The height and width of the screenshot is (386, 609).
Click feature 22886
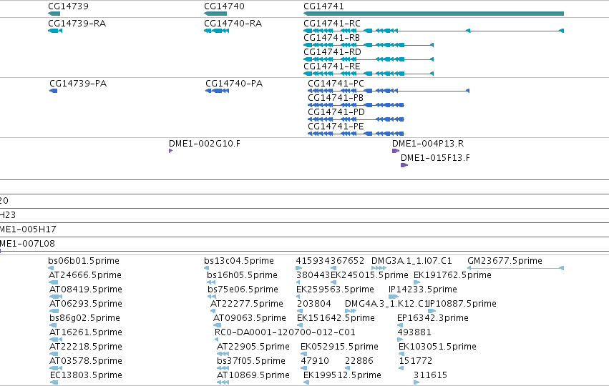click(x=359, y=361)
